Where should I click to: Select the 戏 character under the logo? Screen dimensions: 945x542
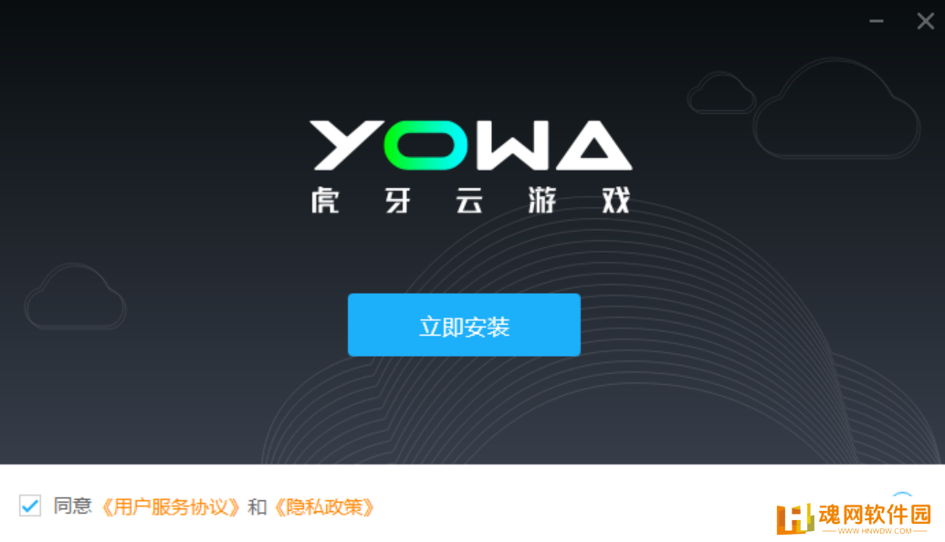click(x=616, y=200)
